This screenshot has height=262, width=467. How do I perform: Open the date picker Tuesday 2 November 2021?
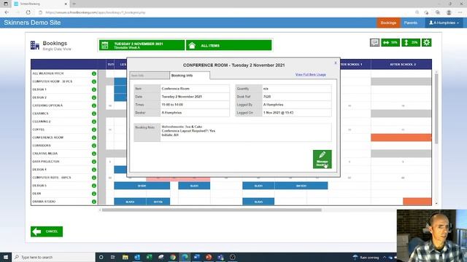[142, 45]
